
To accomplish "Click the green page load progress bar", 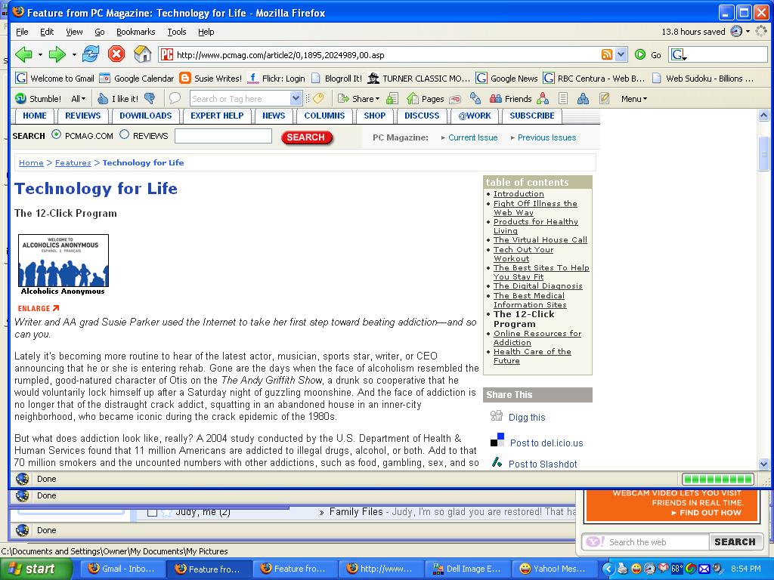I will coord(718,479).
